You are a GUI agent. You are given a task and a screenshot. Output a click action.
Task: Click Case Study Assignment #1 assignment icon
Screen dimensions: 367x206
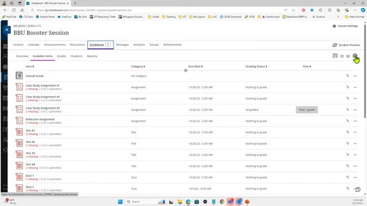tap(19, 87)
